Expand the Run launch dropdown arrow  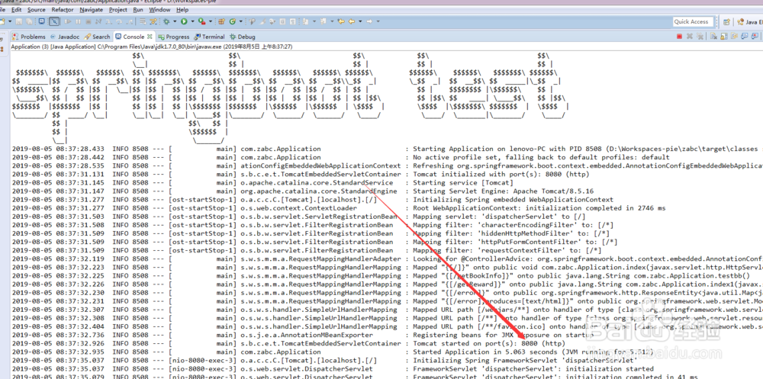click(x=193, y=21)
